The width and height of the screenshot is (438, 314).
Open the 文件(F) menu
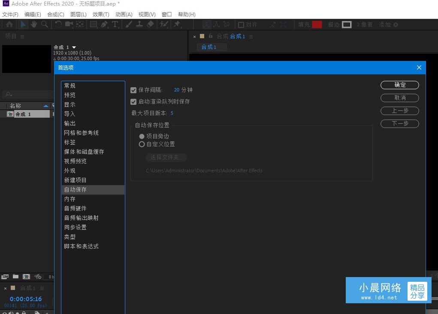10,15
